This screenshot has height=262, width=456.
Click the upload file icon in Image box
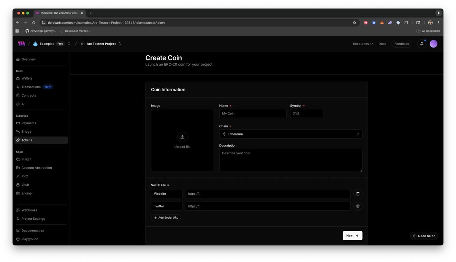(182, 137)
